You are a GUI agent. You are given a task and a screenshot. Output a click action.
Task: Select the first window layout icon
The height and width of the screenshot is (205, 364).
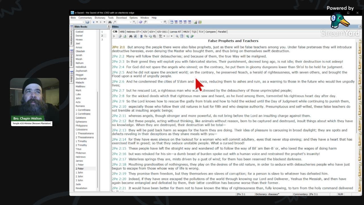click(x=171, y=22)
